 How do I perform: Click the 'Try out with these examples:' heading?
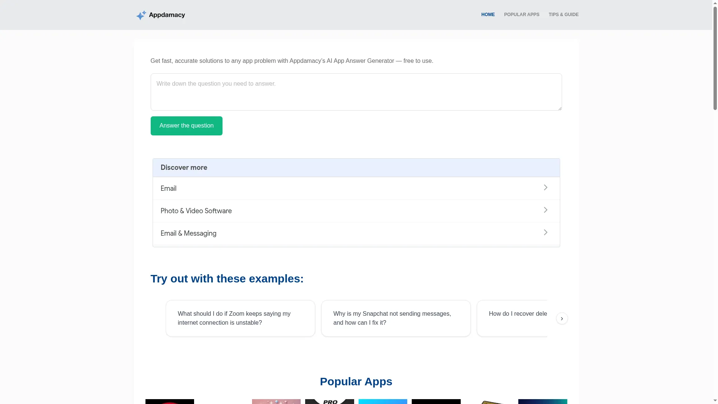point(227,279)
